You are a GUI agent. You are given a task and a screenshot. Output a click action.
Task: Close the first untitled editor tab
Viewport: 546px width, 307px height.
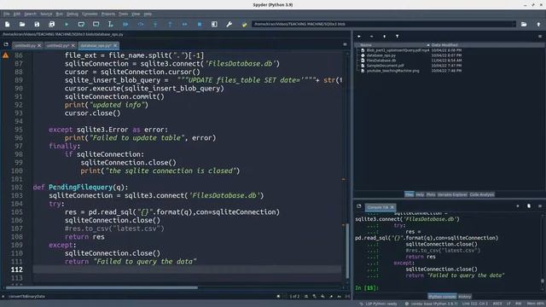click(x=39, y=45)
